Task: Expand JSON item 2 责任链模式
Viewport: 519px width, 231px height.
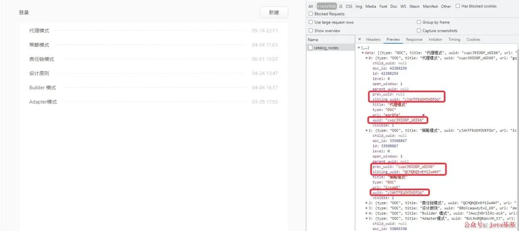Action: tap(366, 203)
